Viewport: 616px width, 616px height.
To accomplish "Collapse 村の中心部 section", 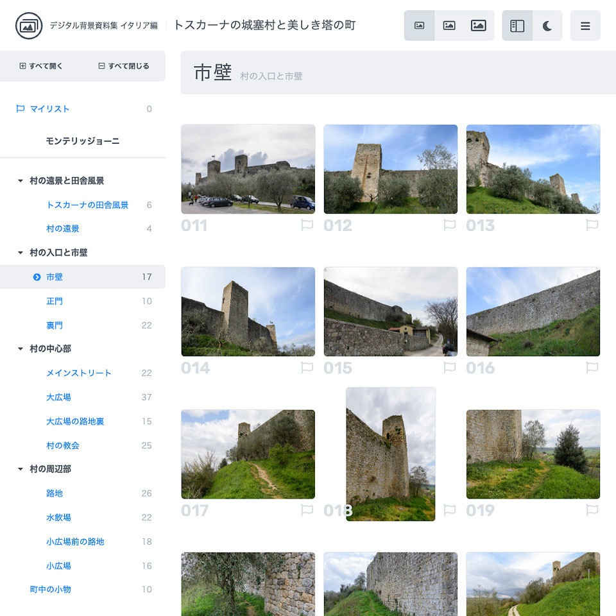I will point(21,349).
